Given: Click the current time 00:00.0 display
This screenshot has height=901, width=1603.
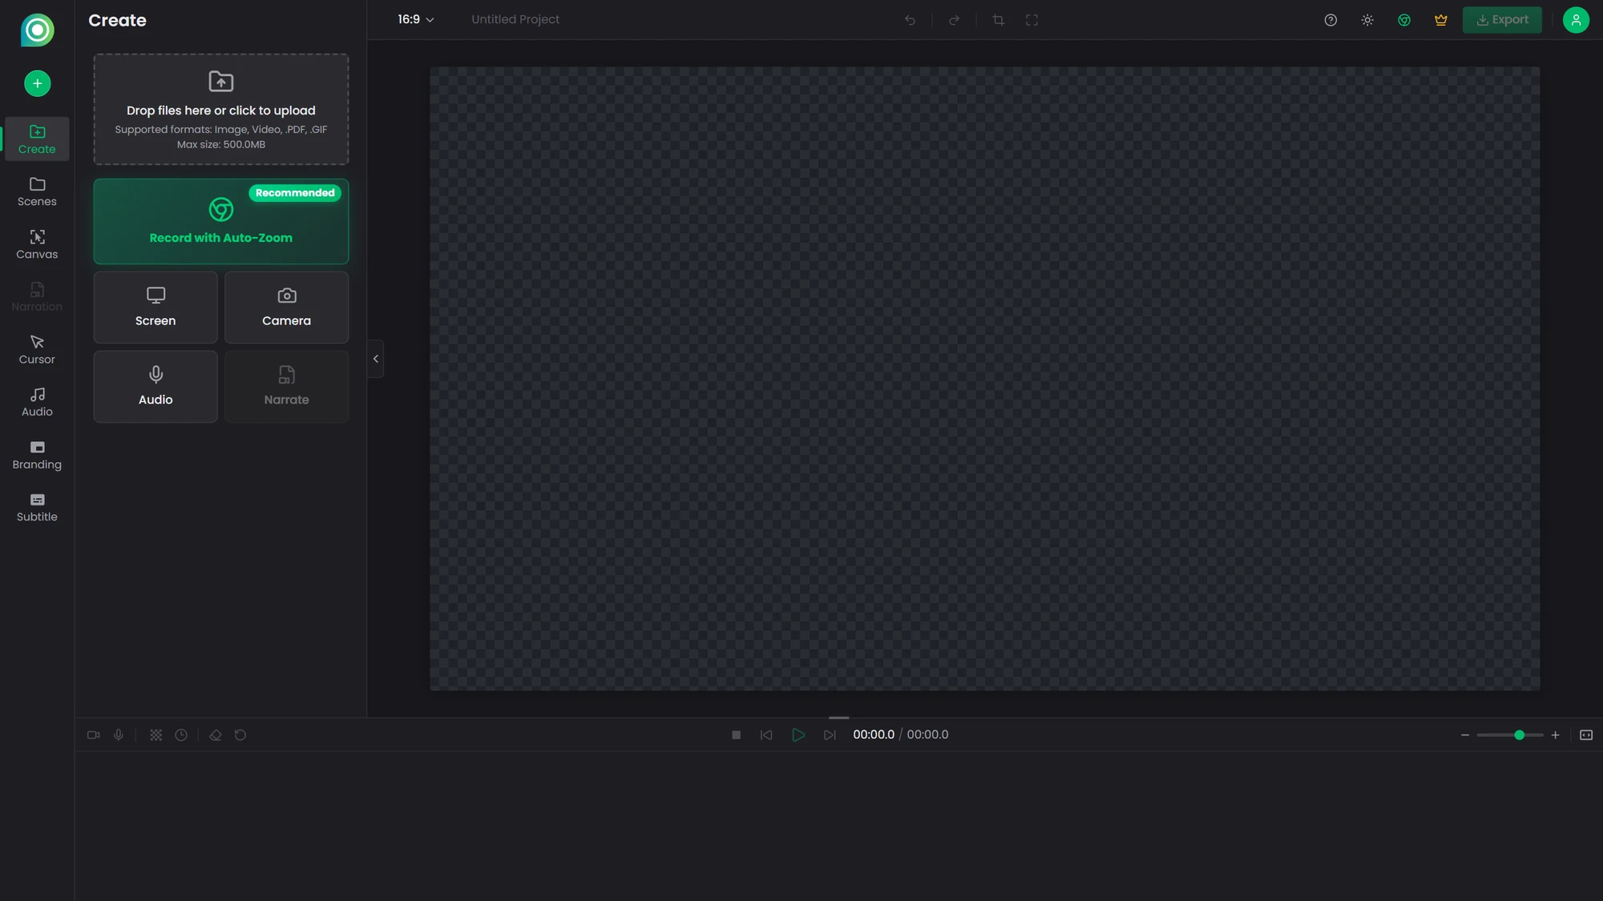Looking at the screenshot, I should point(874,734).
